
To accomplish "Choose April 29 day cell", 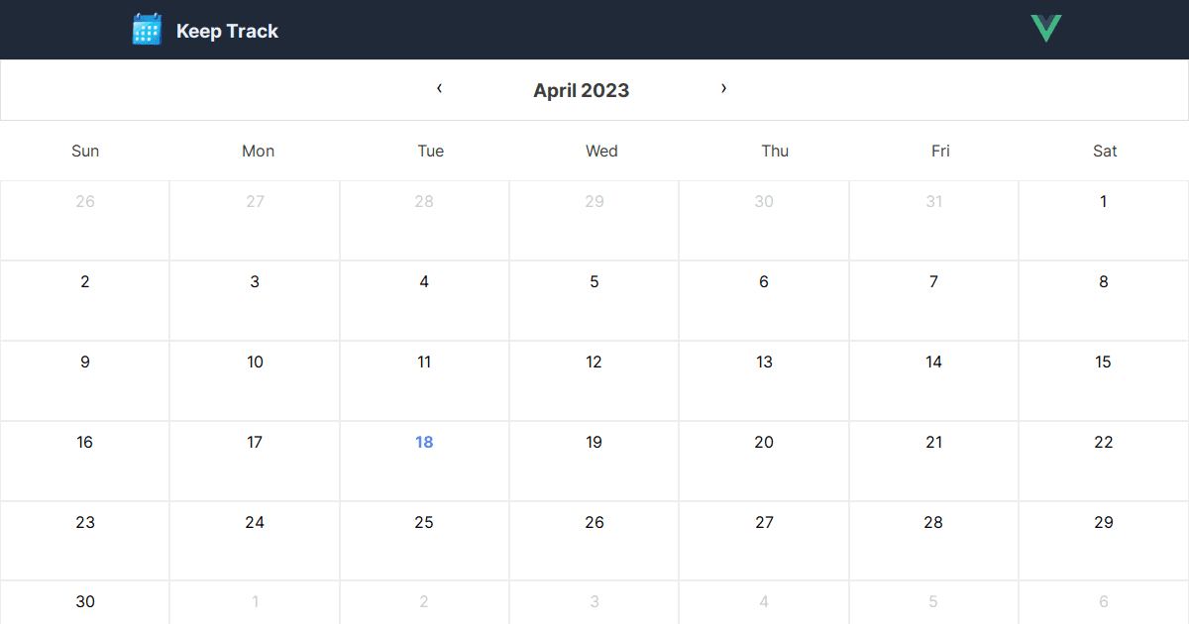I will (x=1104, y=541).
